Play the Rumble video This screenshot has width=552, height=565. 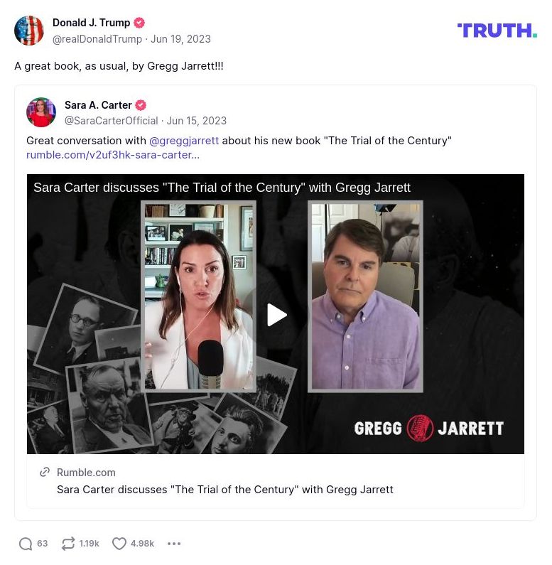pos(277,315)
